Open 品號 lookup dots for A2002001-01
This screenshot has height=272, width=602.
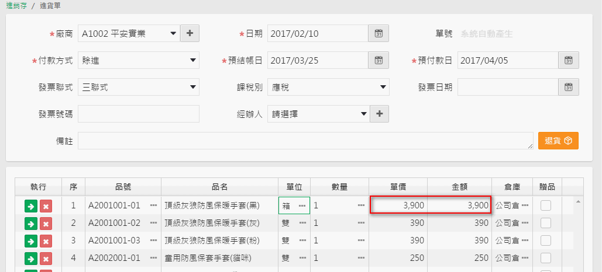coord(153,258)
